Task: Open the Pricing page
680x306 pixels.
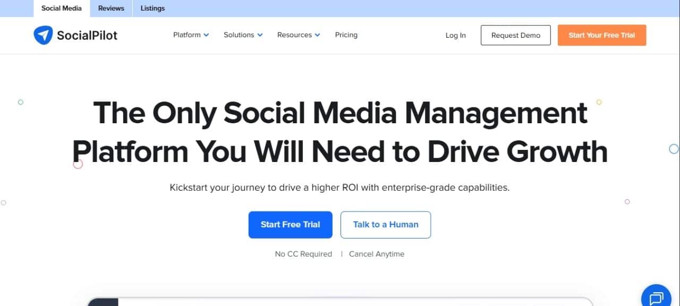Action: [x=346, y=35]
